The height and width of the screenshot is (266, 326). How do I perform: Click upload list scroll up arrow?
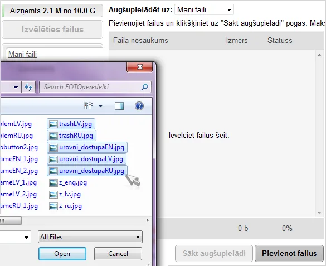(x=319, y=55)
